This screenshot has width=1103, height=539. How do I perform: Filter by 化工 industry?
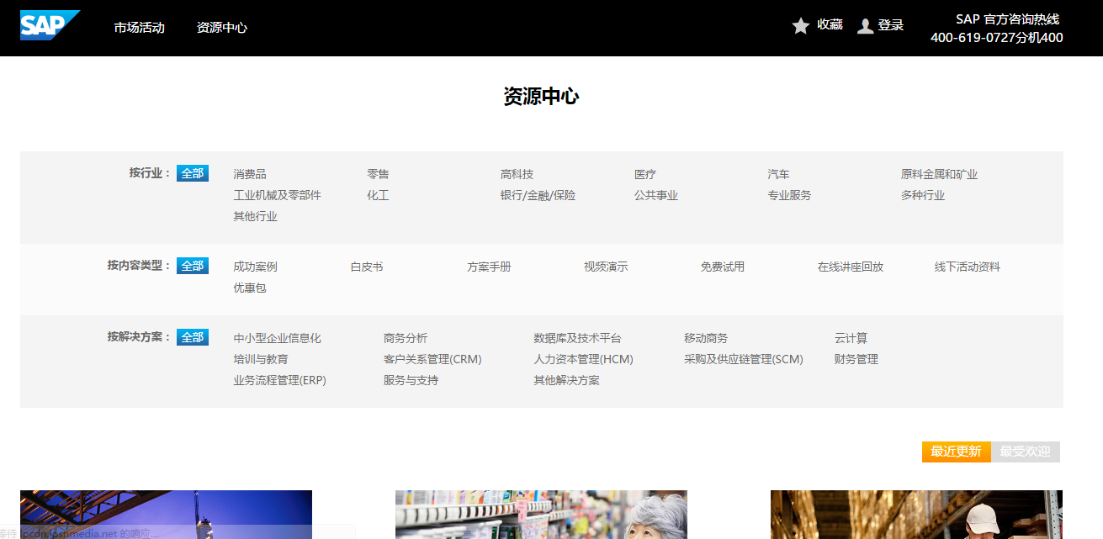tap(378, 196)
